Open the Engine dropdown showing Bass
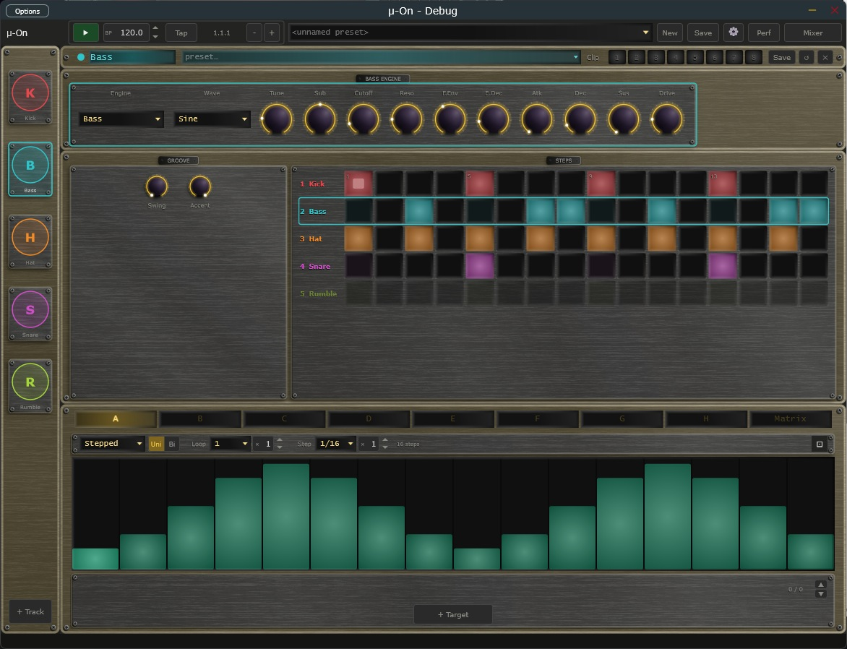This screenshot has height=649, width=847. 121,119
